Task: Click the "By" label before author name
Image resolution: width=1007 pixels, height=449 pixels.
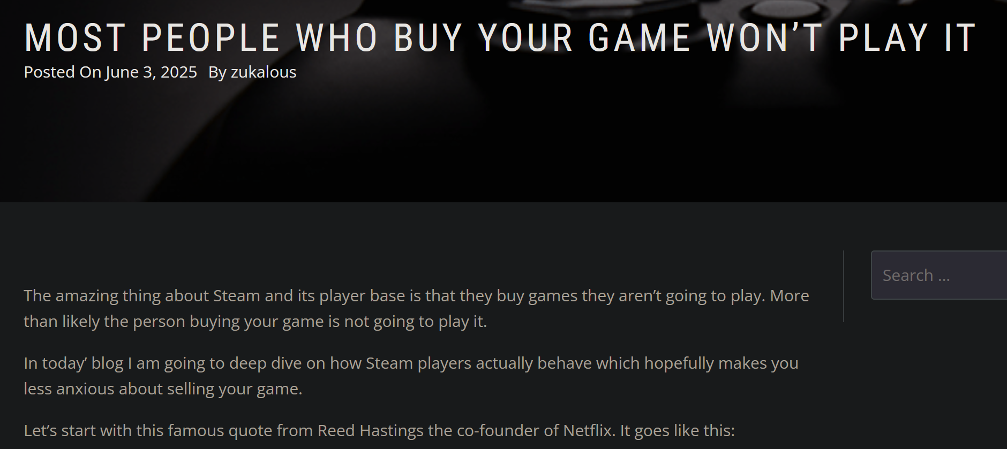Action: 217,72
